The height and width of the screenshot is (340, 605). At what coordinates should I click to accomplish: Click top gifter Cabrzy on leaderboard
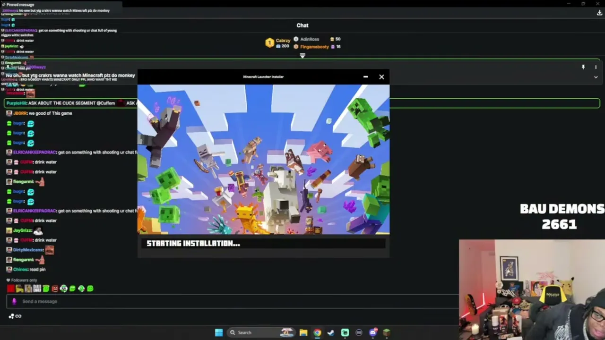[278, 43]
